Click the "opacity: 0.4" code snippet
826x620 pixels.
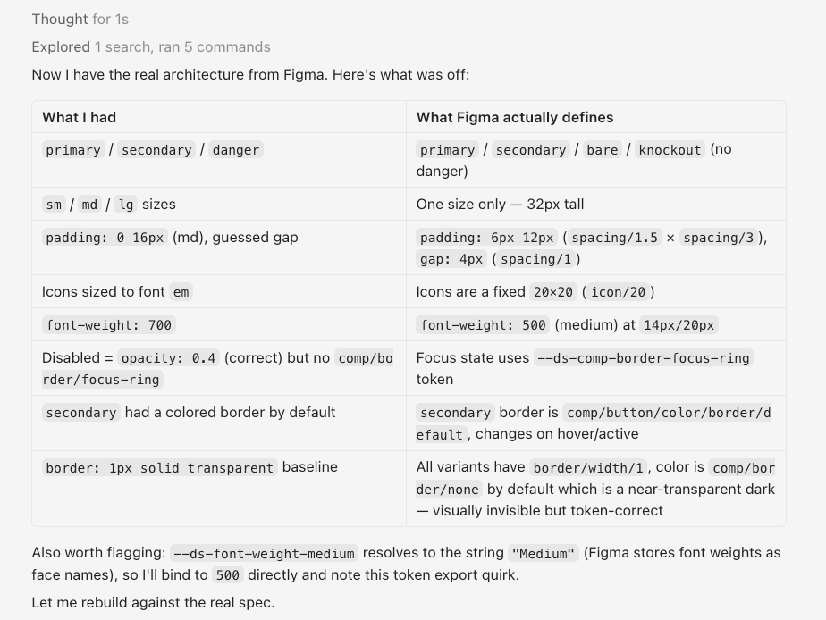click(x=169, y=358)
